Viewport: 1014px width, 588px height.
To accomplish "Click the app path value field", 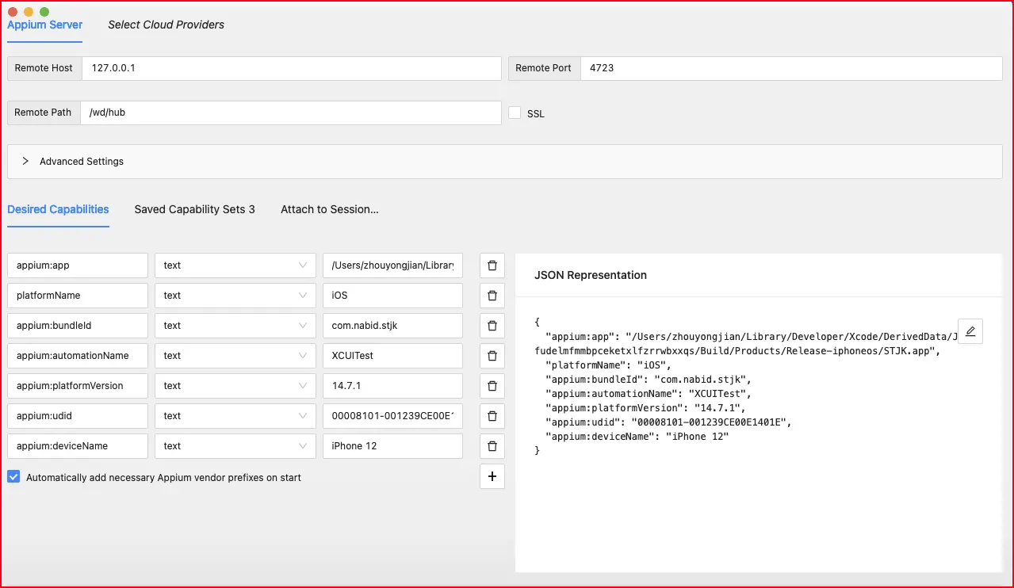I will click(392, 265).
